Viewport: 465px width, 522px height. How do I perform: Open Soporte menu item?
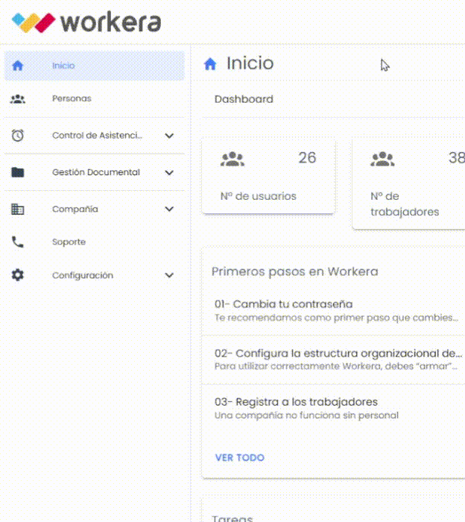95,242
